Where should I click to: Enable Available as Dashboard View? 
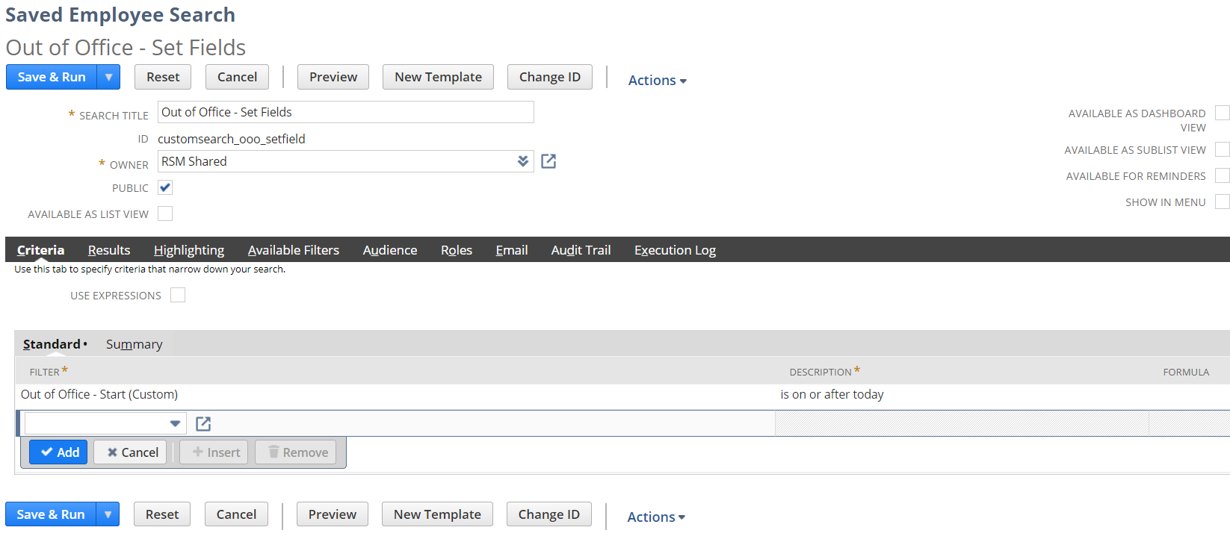[x=1222, y=113]
